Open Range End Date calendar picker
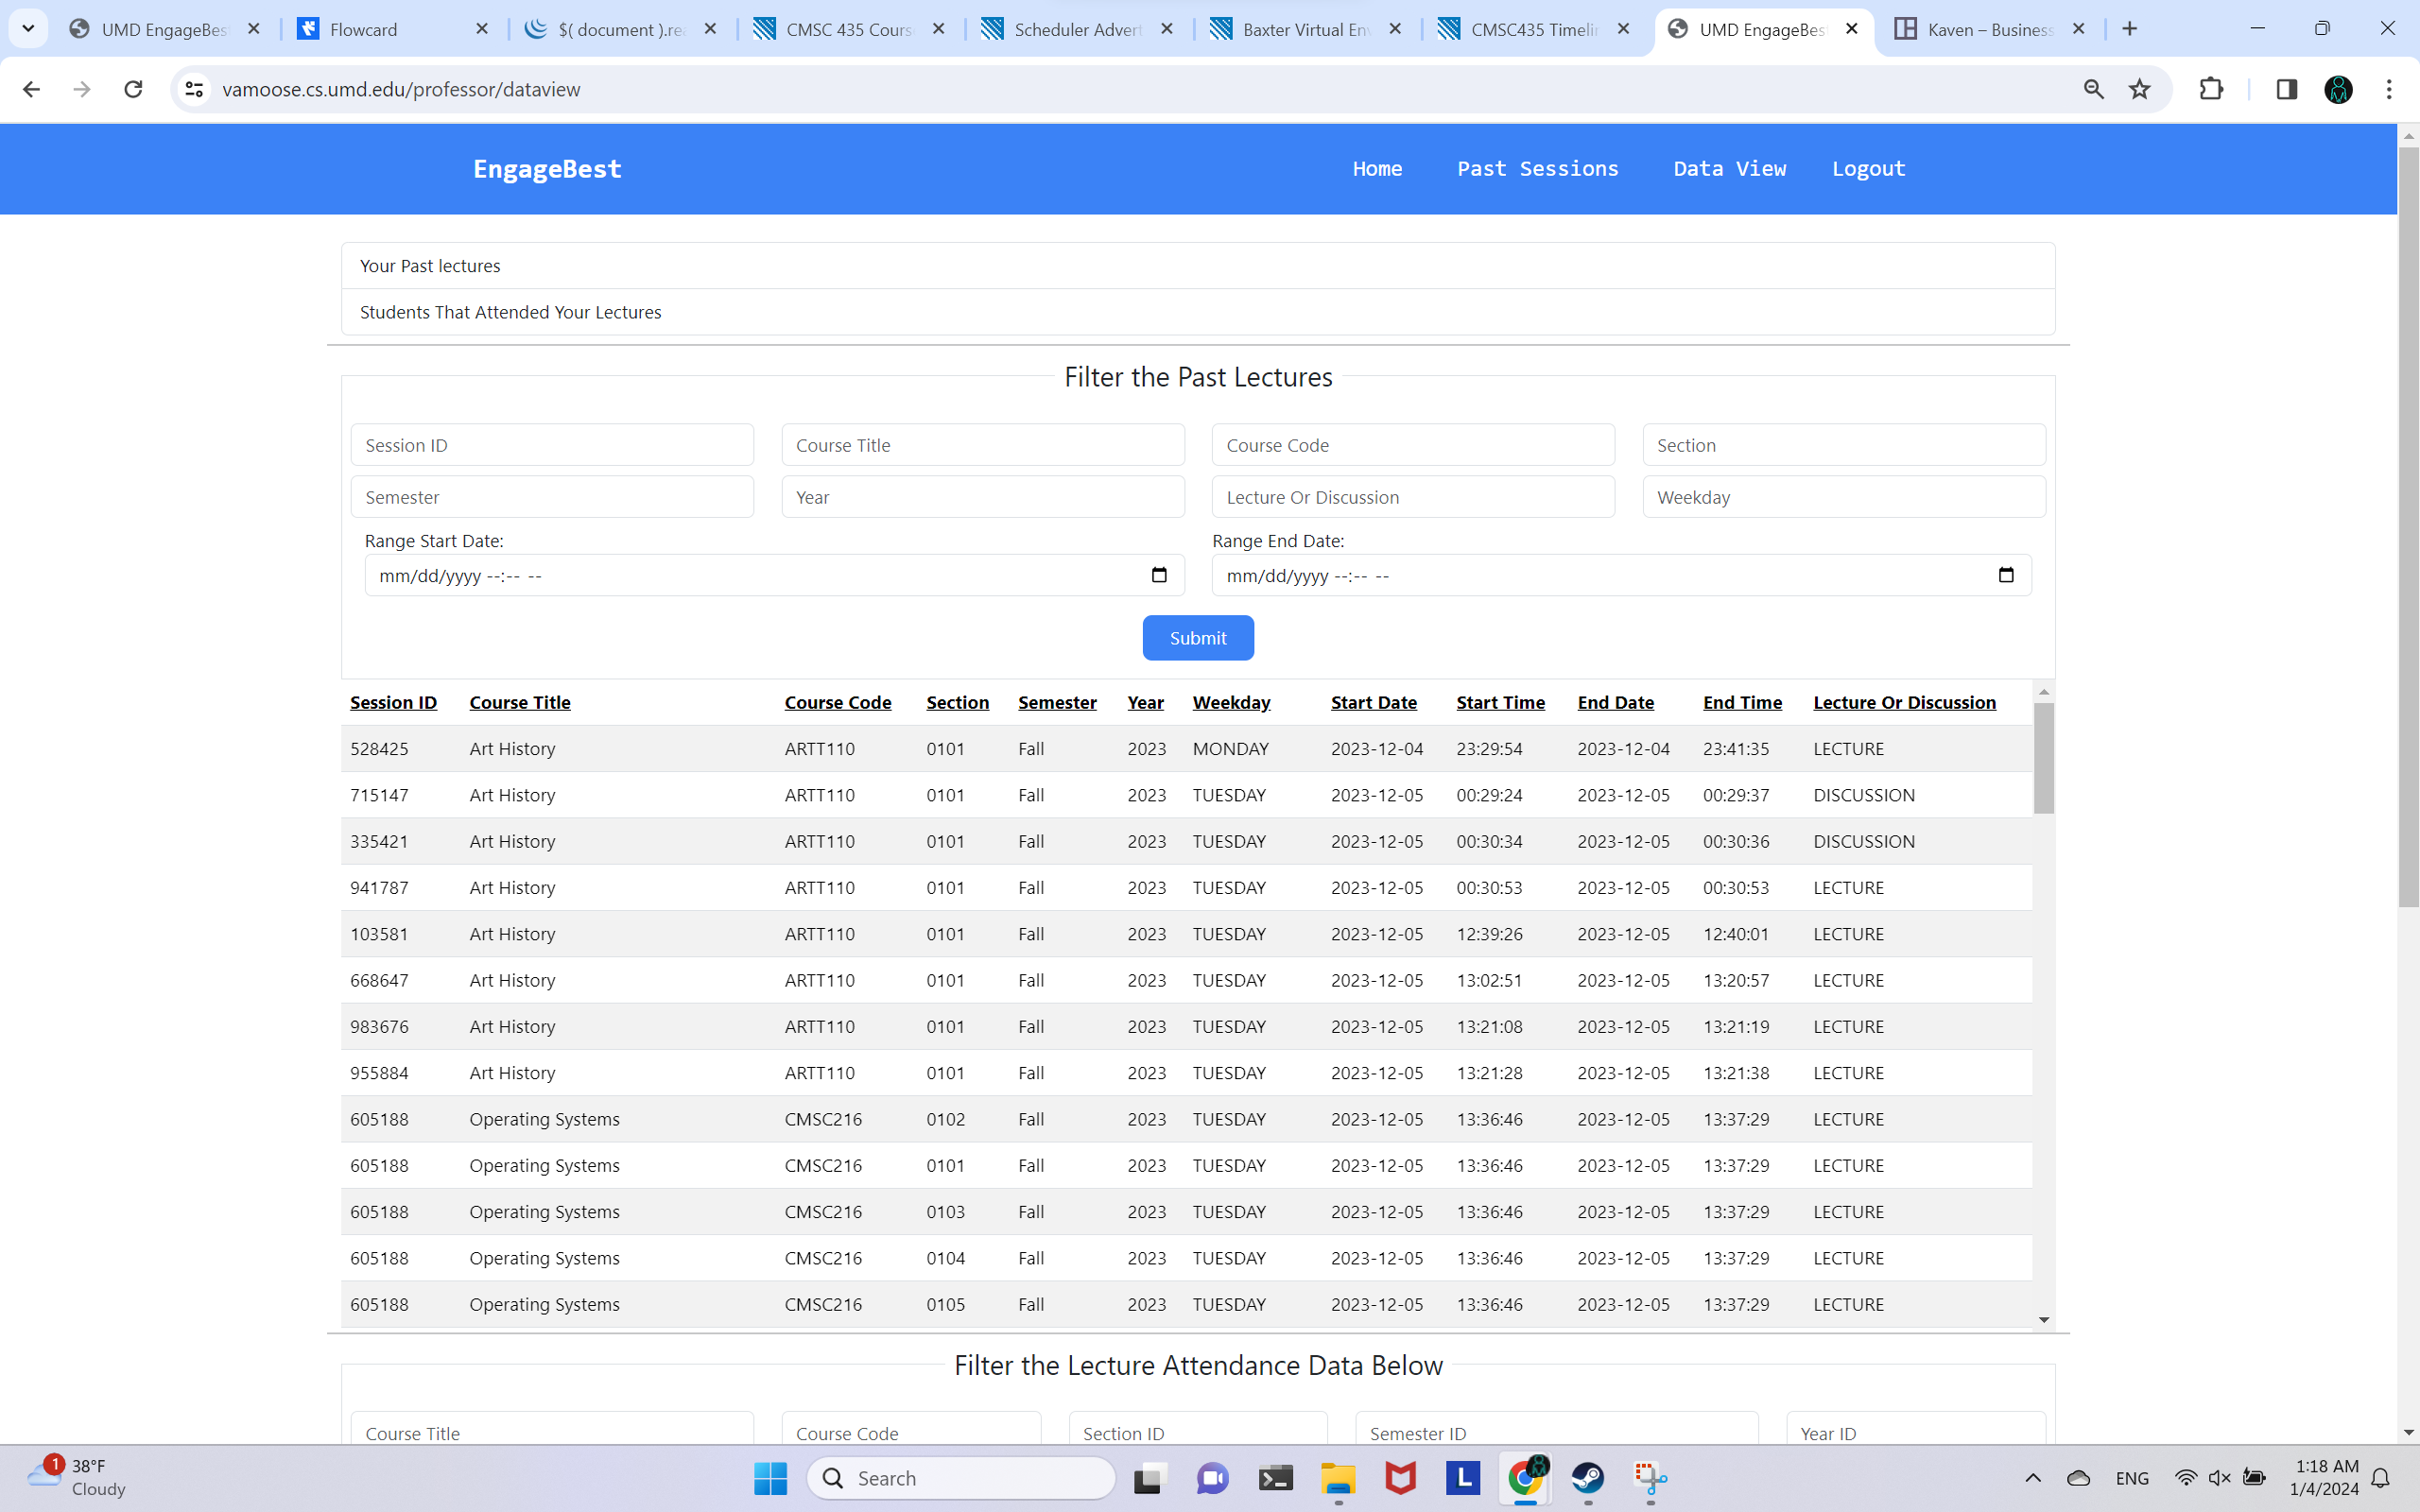Image resolution: width=2420 pixels, height=1512 pixels. [x=2005, y=575]
